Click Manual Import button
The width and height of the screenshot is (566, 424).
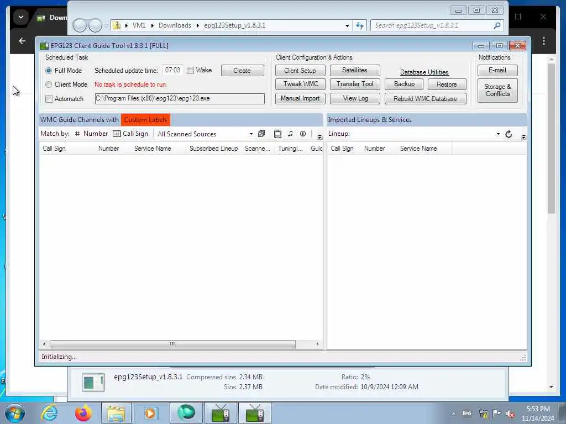tap(300, 98)
